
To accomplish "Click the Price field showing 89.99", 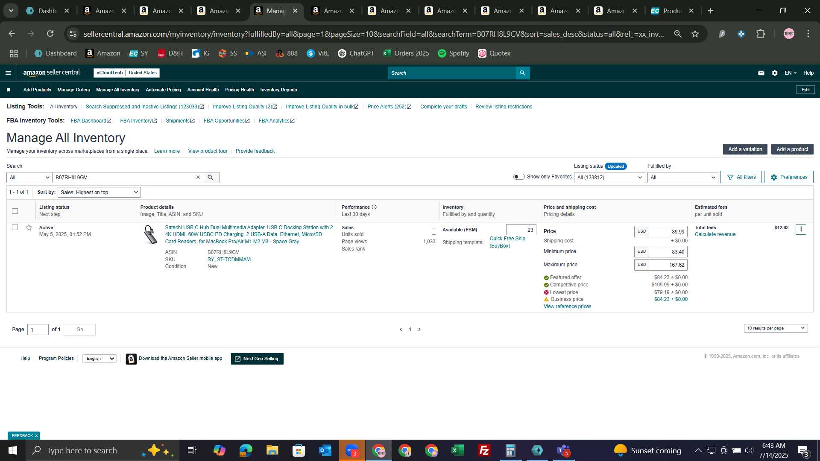I will [x=668, y=232].
